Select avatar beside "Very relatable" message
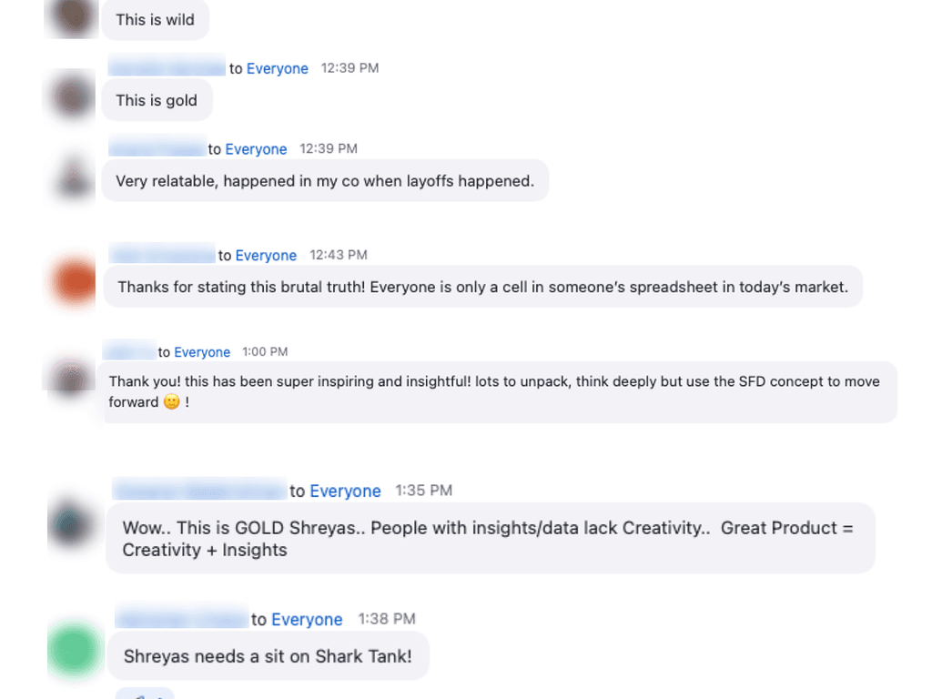The image size is (932, 699). (73, 178)
